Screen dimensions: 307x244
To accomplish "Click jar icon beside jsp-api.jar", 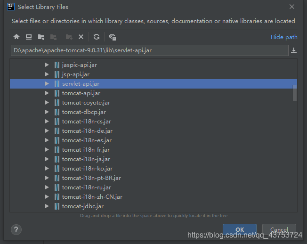I will (57, 74).
